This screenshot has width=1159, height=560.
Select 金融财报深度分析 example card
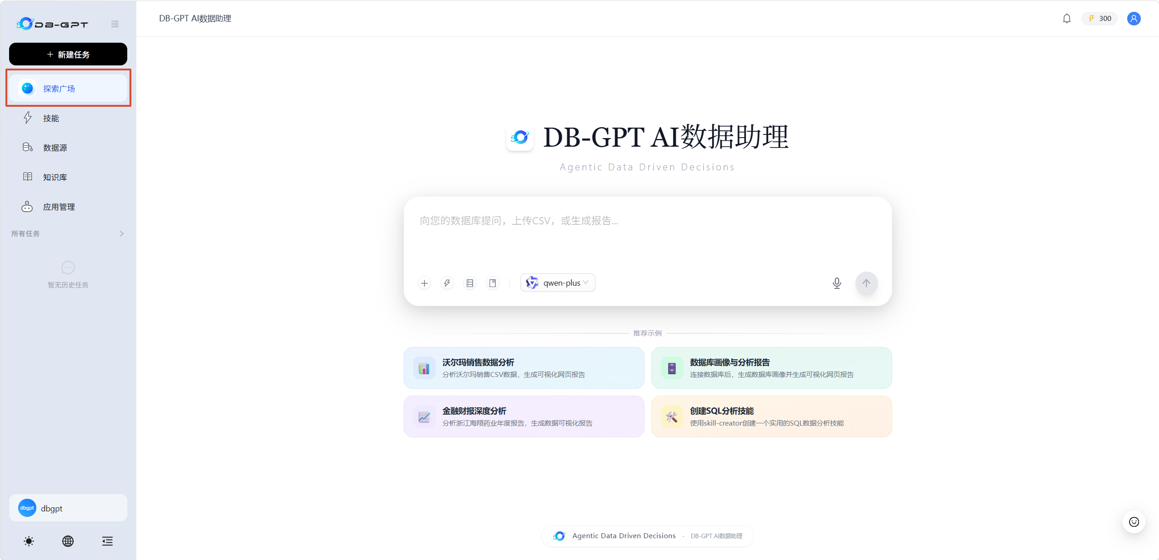pos(524,416)
